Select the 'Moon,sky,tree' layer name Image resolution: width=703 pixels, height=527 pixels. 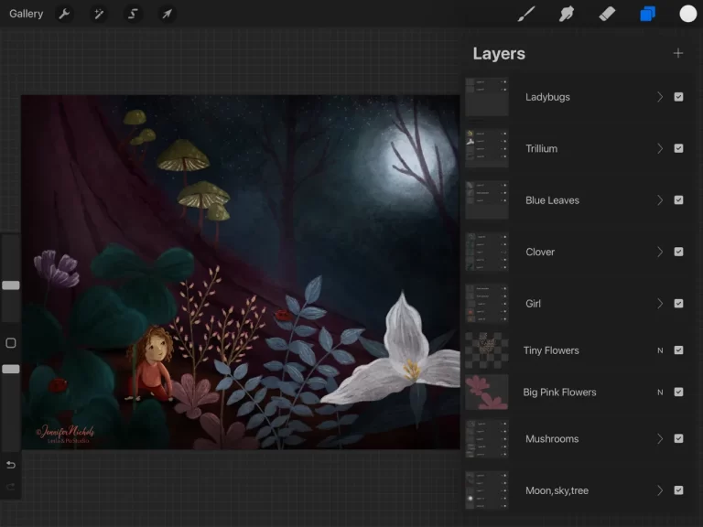(x=557, y=490)
